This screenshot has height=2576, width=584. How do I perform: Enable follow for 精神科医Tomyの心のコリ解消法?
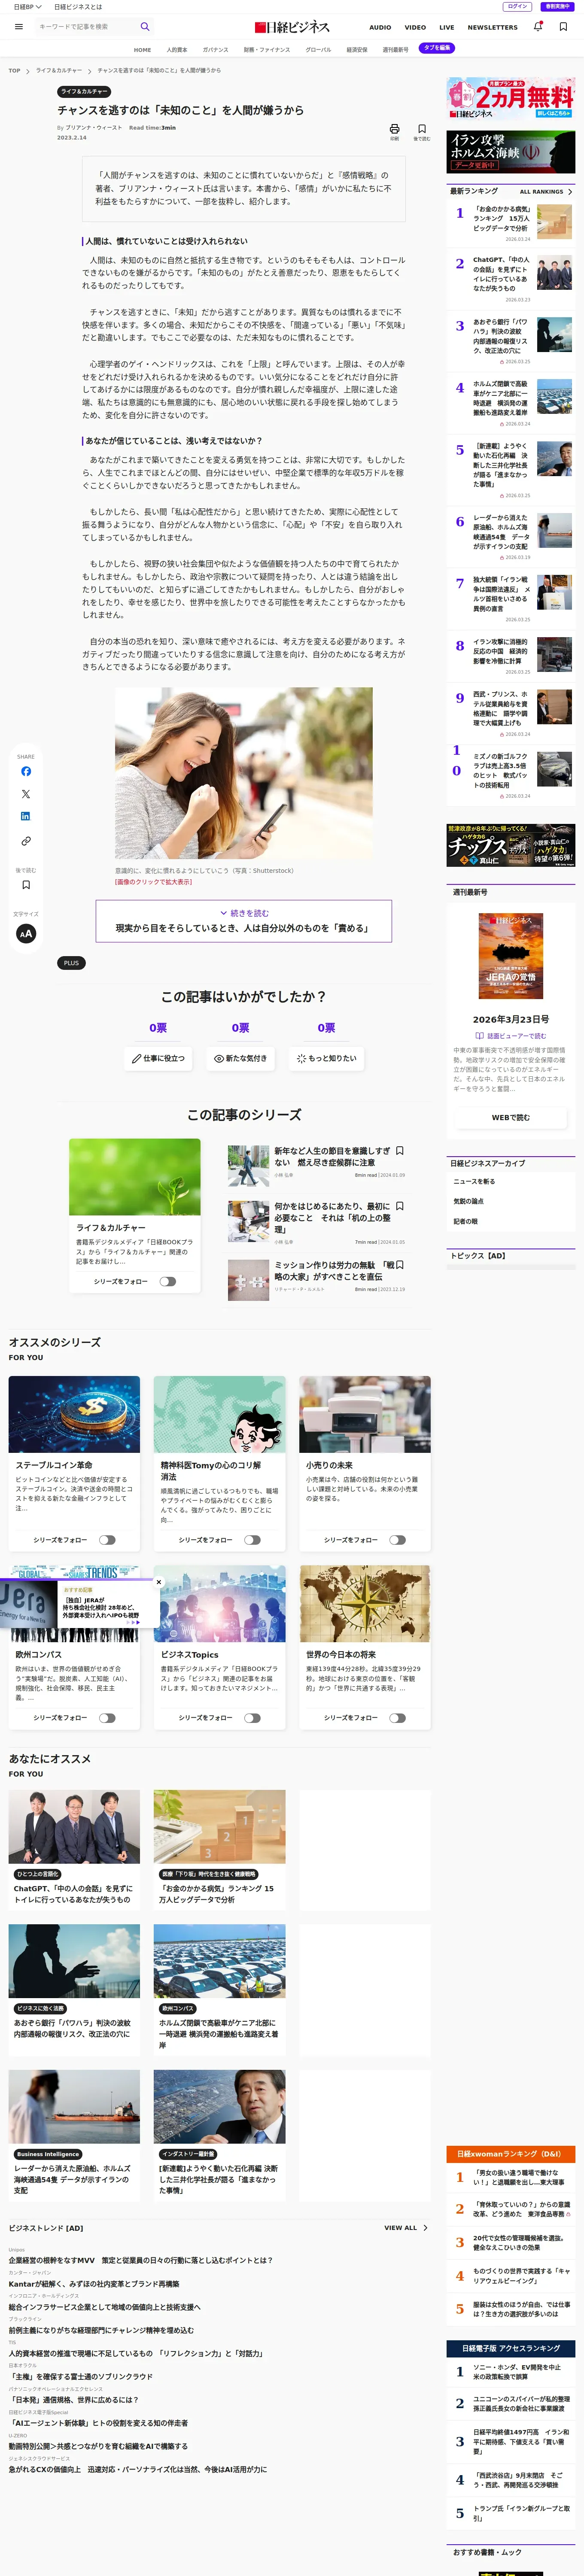click(x=252, y=1540)
